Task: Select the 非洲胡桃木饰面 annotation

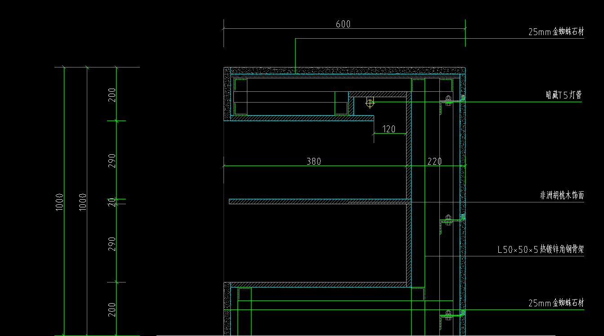Action: pos(562,196)
